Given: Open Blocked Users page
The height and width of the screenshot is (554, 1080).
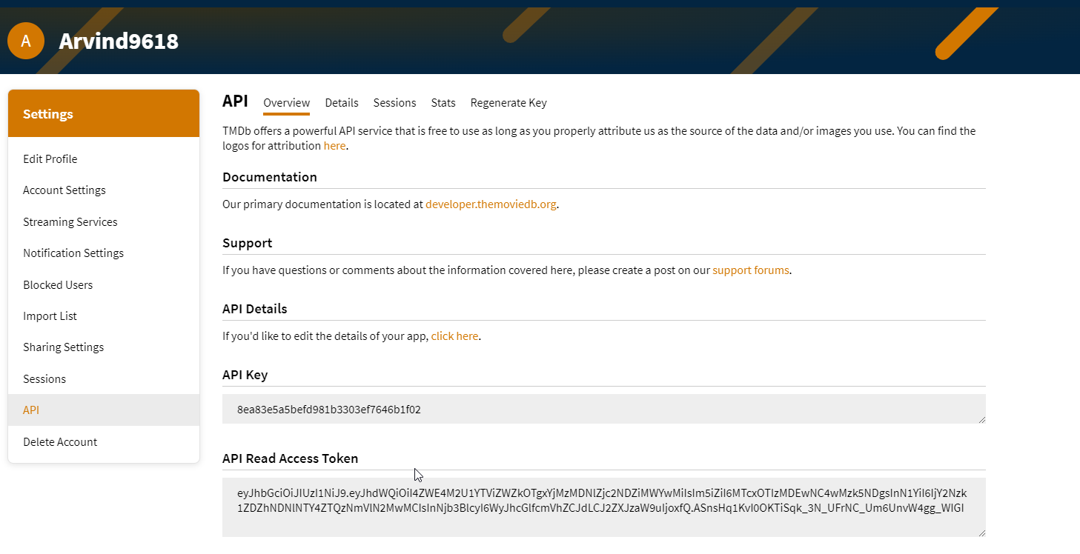Looking at the screenshot, I should coord(58,285).
